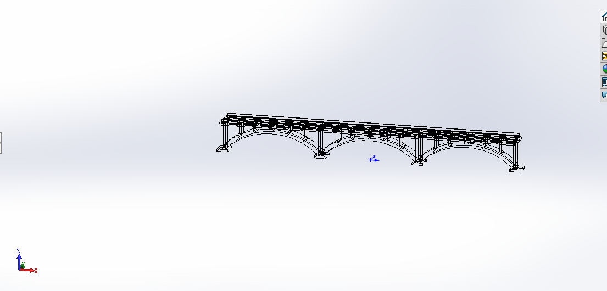
Task: Click the red X axis of triad
Action: click(x=28, y=270)
